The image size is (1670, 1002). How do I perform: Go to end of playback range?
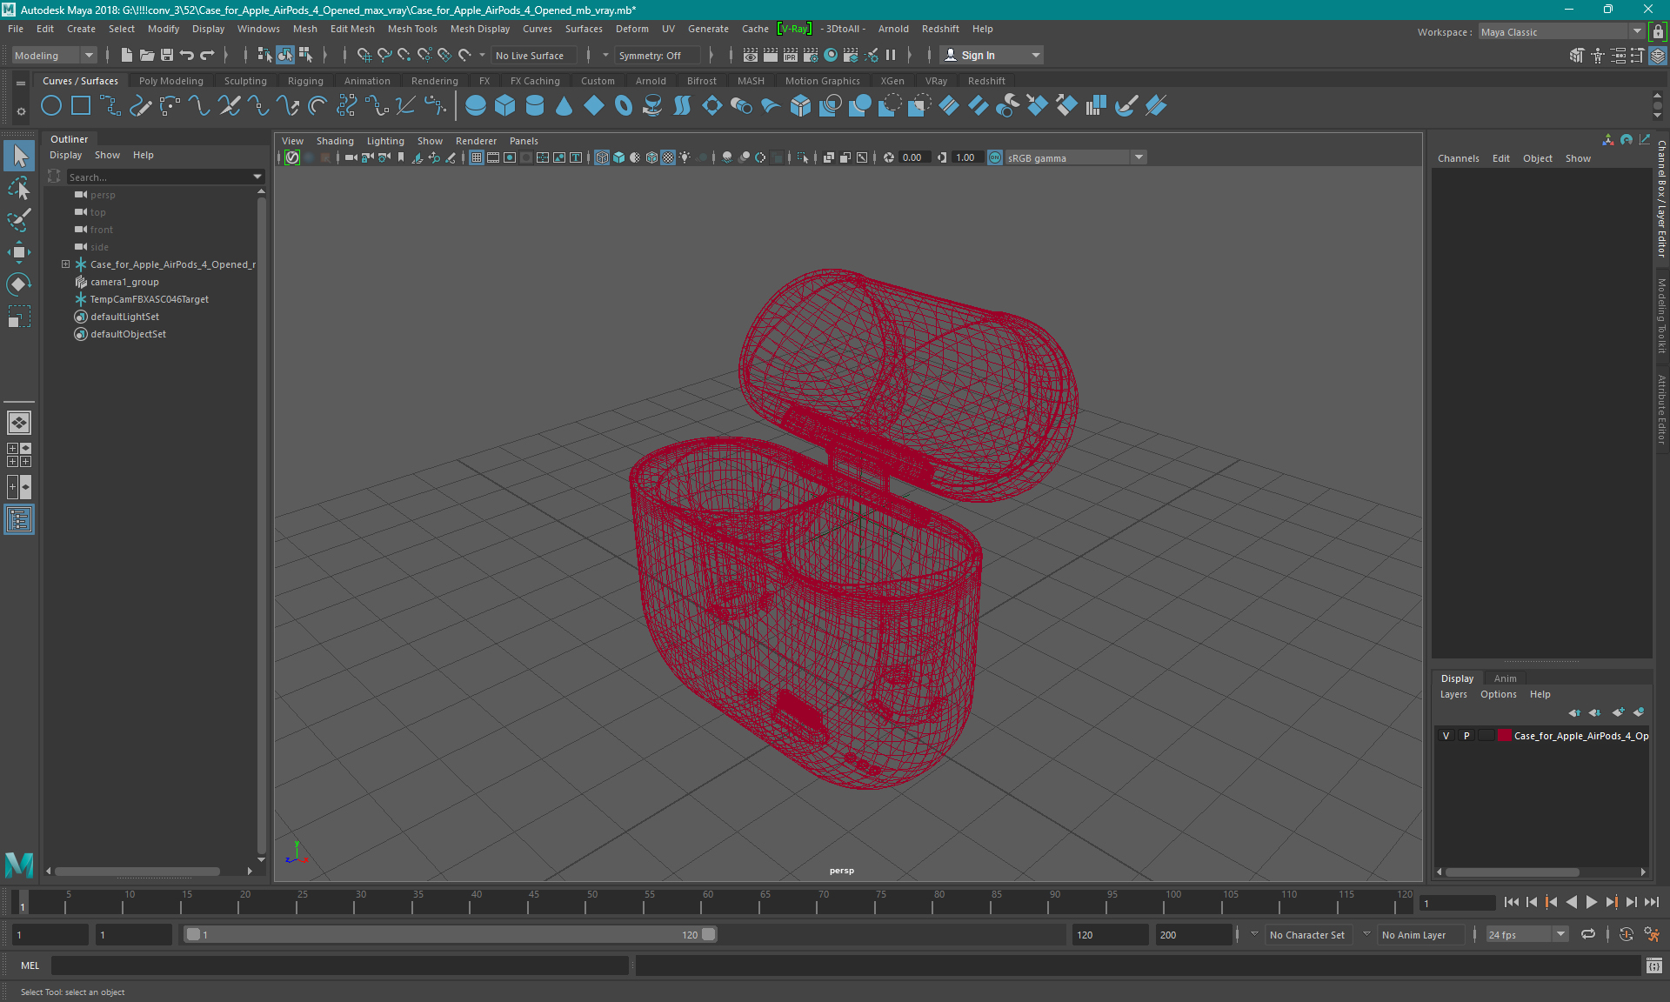1652,902
